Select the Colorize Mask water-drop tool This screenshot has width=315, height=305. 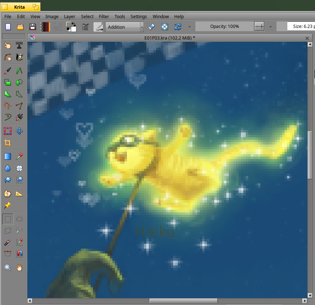[x=8, y=168]
